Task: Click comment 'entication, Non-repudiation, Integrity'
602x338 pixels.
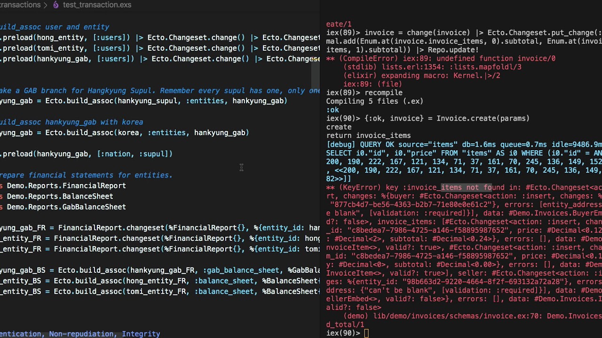Action: (x=80, y=334)
